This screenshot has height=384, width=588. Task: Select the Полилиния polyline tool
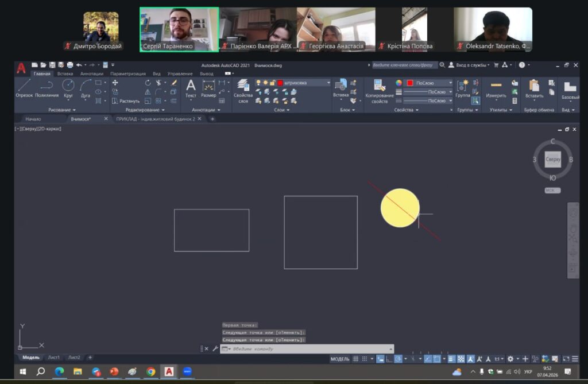(x=47, y=88)
